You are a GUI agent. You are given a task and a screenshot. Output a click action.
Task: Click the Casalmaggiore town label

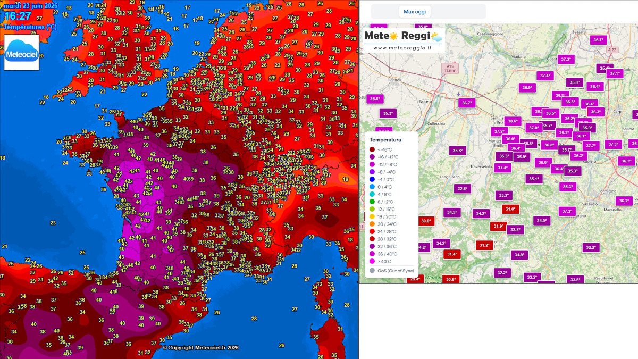click(490, 34)
